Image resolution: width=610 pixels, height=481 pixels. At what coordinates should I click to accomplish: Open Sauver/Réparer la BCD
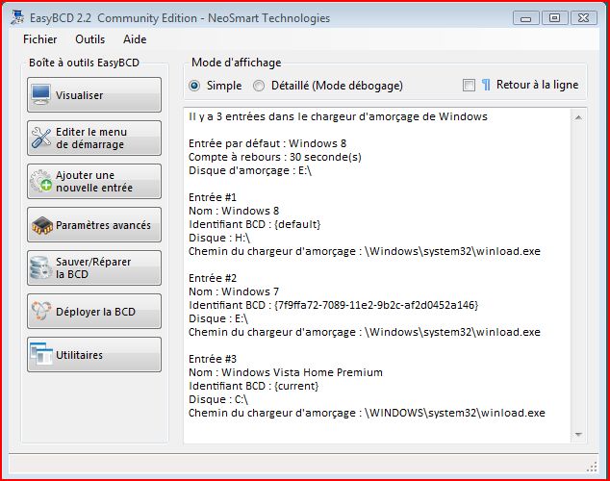click(94, 267)
